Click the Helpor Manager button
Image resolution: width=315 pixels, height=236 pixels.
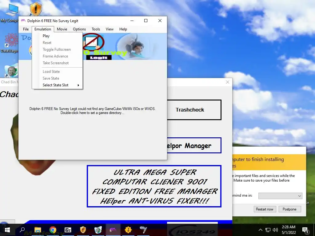[x=194, y=145]
